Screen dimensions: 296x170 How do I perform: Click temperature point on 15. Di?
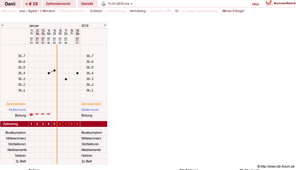[x=54, y=70]
